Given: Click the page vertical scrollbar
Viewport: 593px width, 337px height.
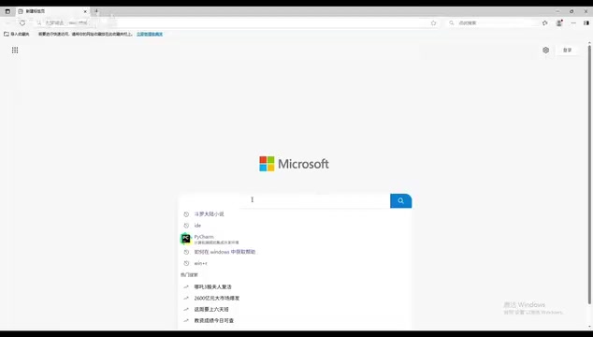Looking at the screenshot, I should pos(589,174).
